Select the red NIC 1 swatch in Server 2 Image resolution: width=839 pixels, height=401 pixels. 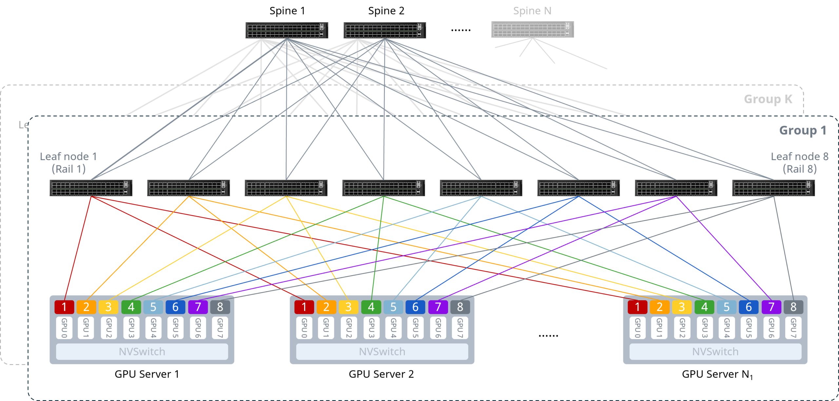click(305, 307)
